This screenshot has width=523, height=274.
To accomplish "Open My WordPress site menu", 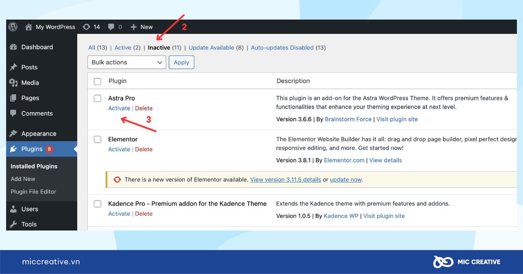I will pos(55,27).
